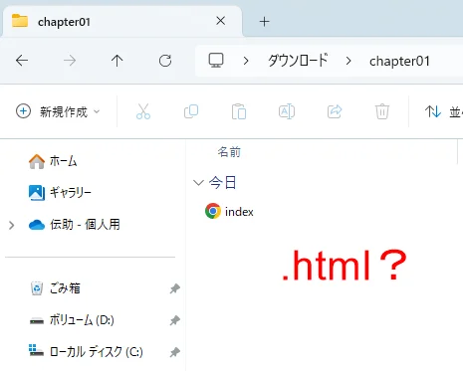Open the 新規作成 dropdown arrow
The image size is (463, 371).
(97, 111)
